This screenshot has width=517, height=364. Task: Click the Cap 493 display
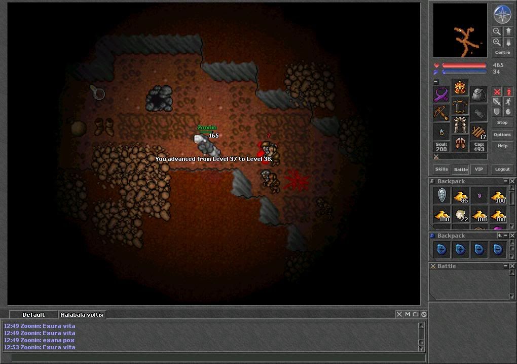[479, 147]
